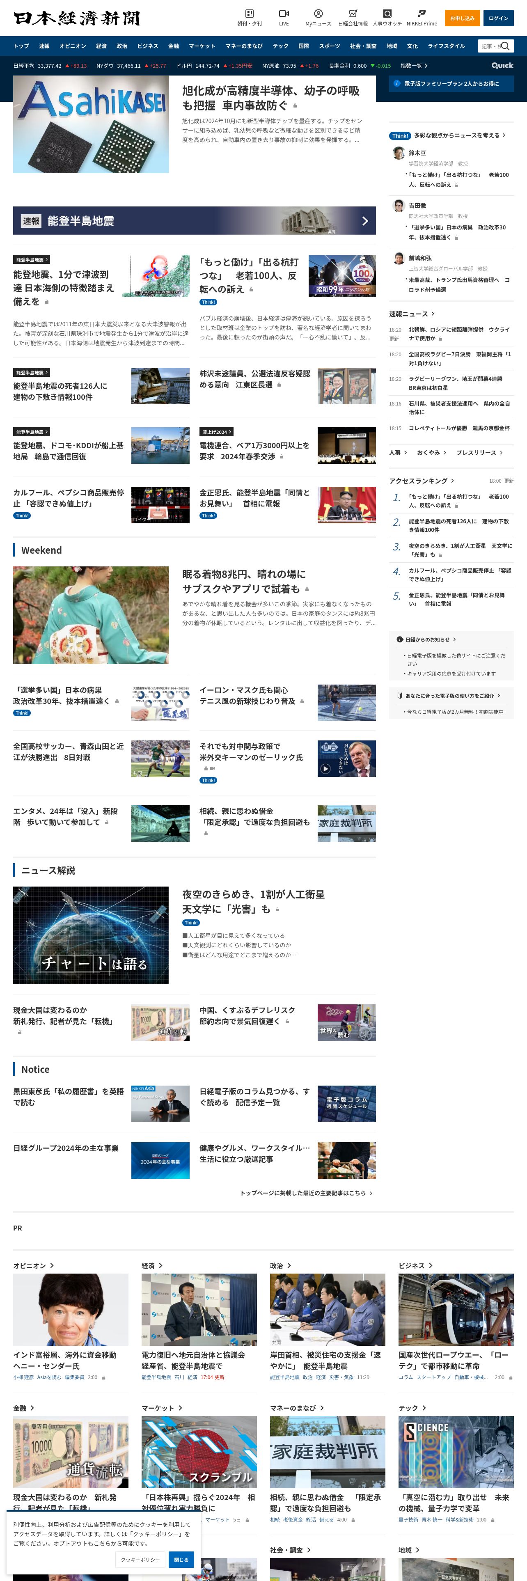
Task: Open 旭化成が高精度半導体 headline
Action: (x=270, y=98)
